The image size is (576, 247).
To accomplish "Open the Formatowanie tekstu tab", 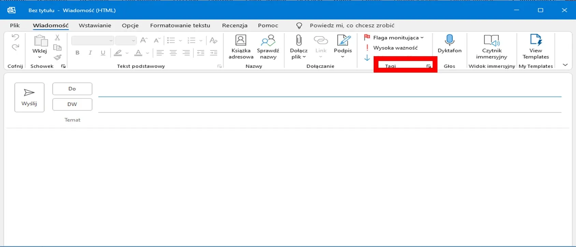I will point(180,25).
